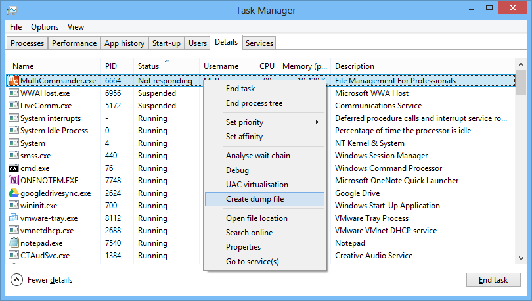Click 'Not responding' status cell
This screenshot has width=532, height=301.
(165, 81)
